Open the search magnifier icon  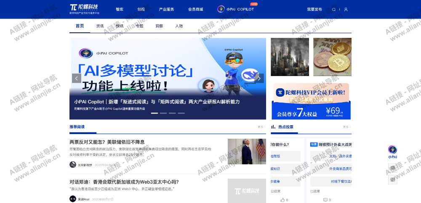[334, 9]
